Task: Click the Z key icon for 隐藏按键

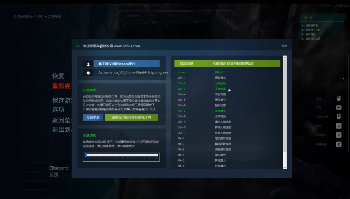Action: coord(339,144)
